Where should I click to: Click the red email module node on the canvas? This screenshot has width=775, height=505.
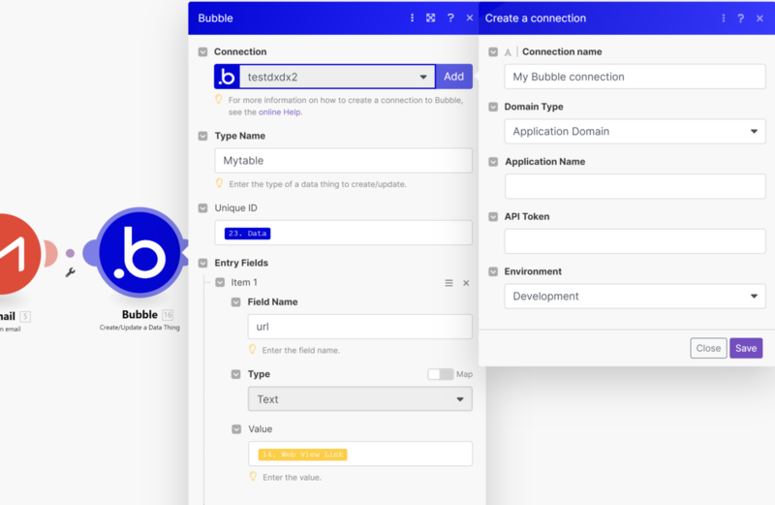17,253
